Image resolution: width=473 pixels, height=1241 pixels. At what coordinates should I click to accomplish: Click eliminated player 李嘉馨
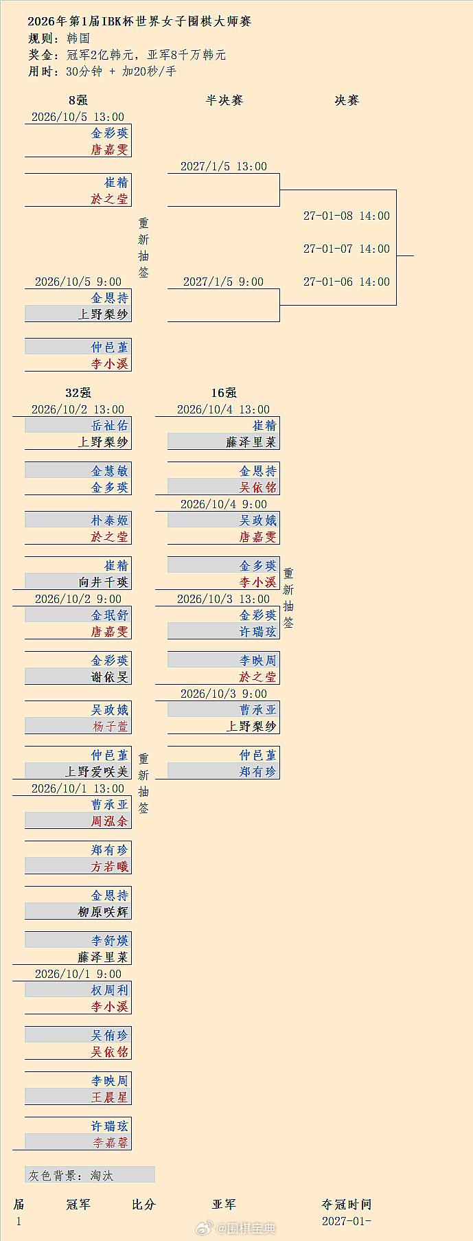tap(110, 1143)
